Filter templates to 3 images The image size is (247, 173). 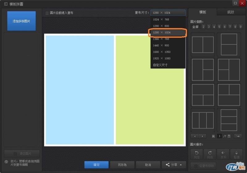pos(209,27)
